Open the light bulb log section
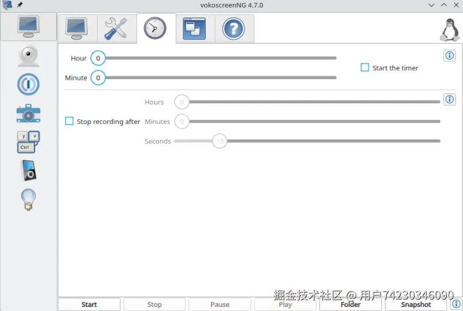This screenshot has height=311, width=463. pyautogui.click(x=28, y=200)
